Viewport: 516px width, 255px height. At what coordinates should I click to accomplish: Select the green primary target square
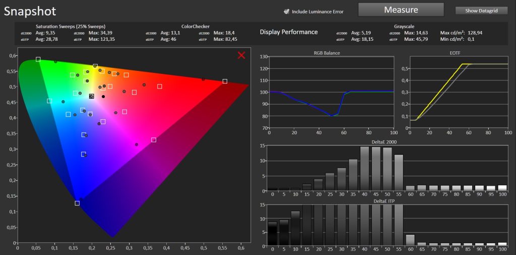point(38,59)
